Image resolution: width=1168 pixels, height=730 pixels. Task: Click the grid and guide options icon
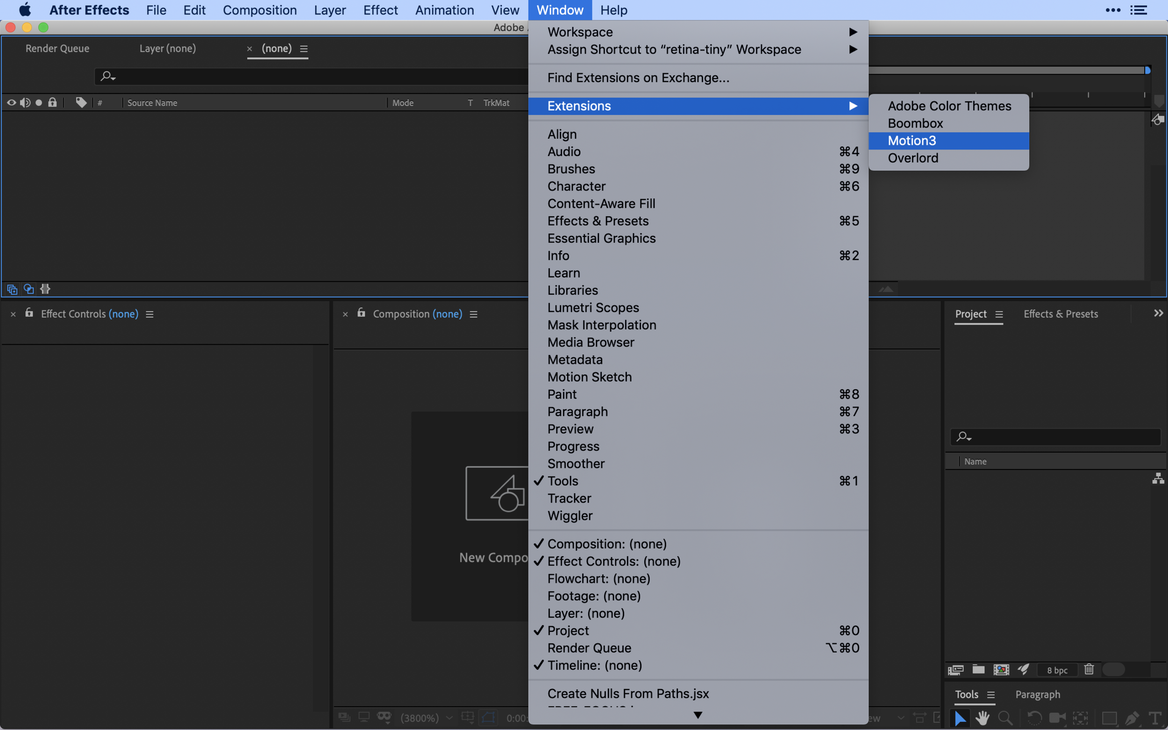click(467, 717)
